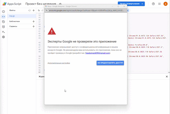Click the developer email freedomgo6090@gmail.com link

(x=97, y=53)
